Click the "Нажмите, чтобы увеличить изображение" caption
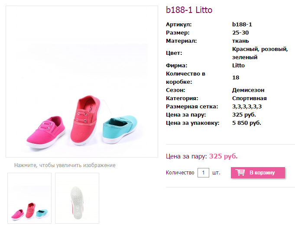 point(65,165)
